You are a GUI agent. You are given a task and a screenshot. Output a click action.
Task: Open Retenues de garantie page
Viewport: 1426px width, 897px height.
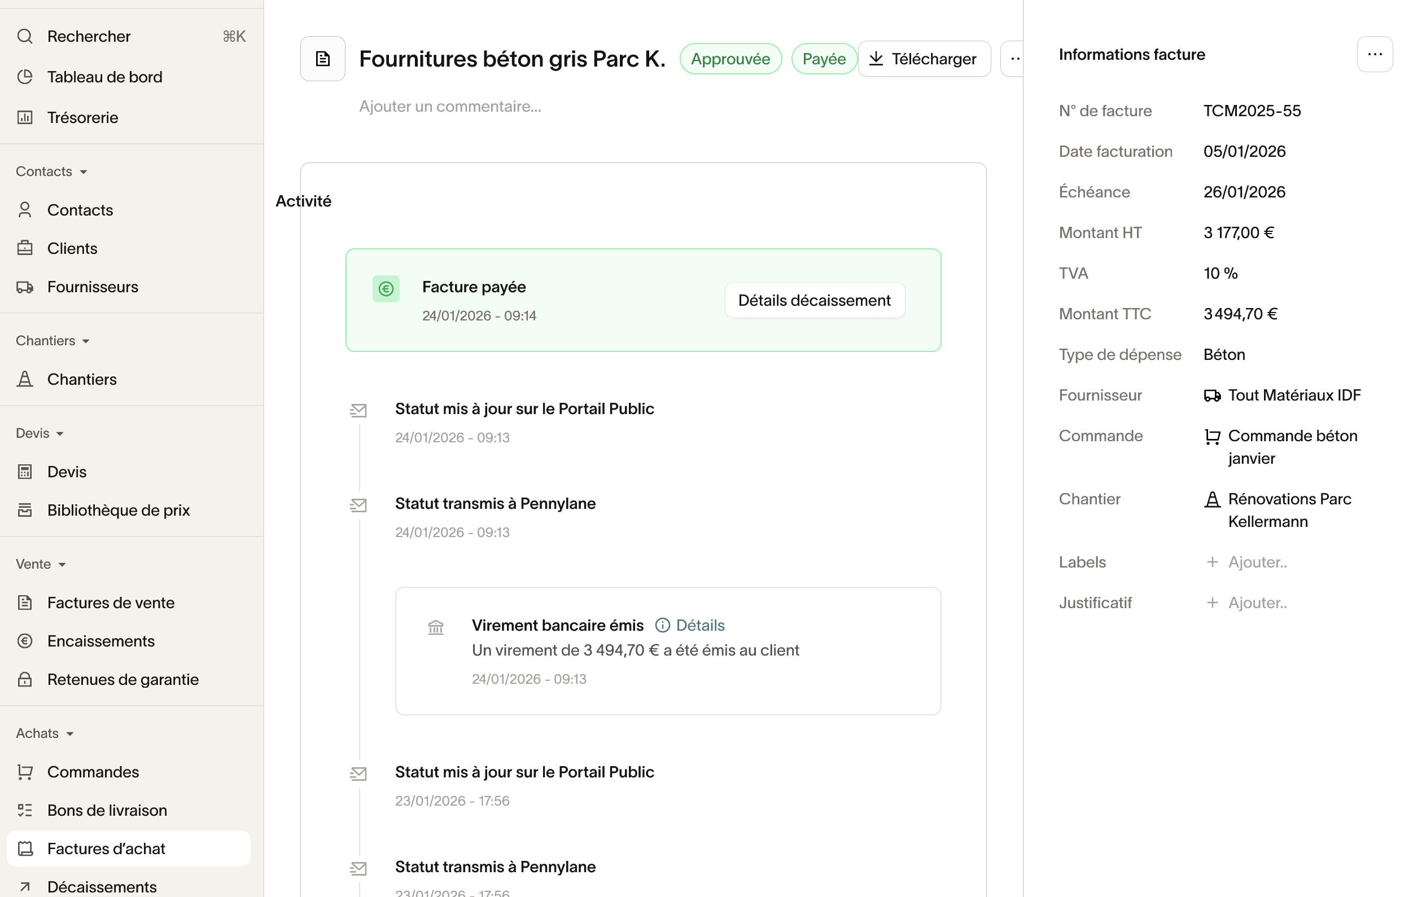[x=123, y=679]
